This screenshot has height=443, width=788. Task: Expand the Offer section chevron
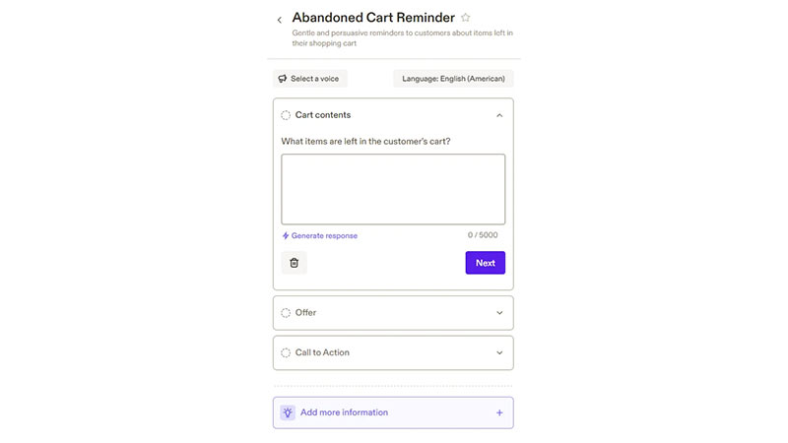(499, 313)
